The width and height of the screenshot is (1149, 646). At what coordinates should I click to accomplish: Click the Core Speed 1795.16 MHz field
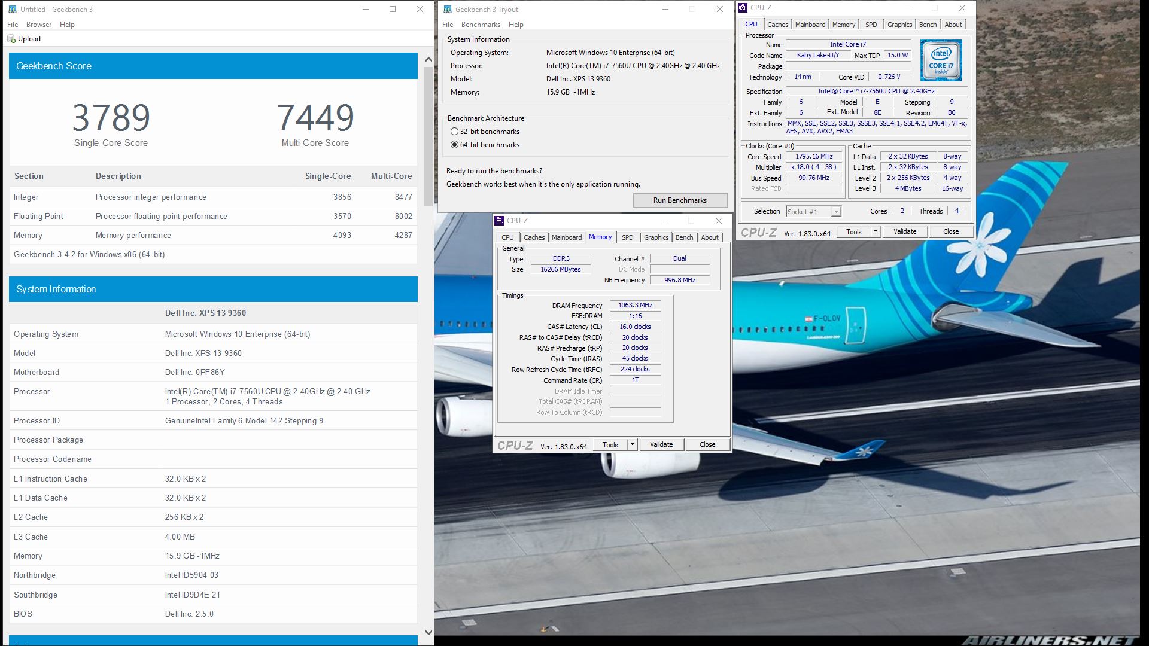814,157
